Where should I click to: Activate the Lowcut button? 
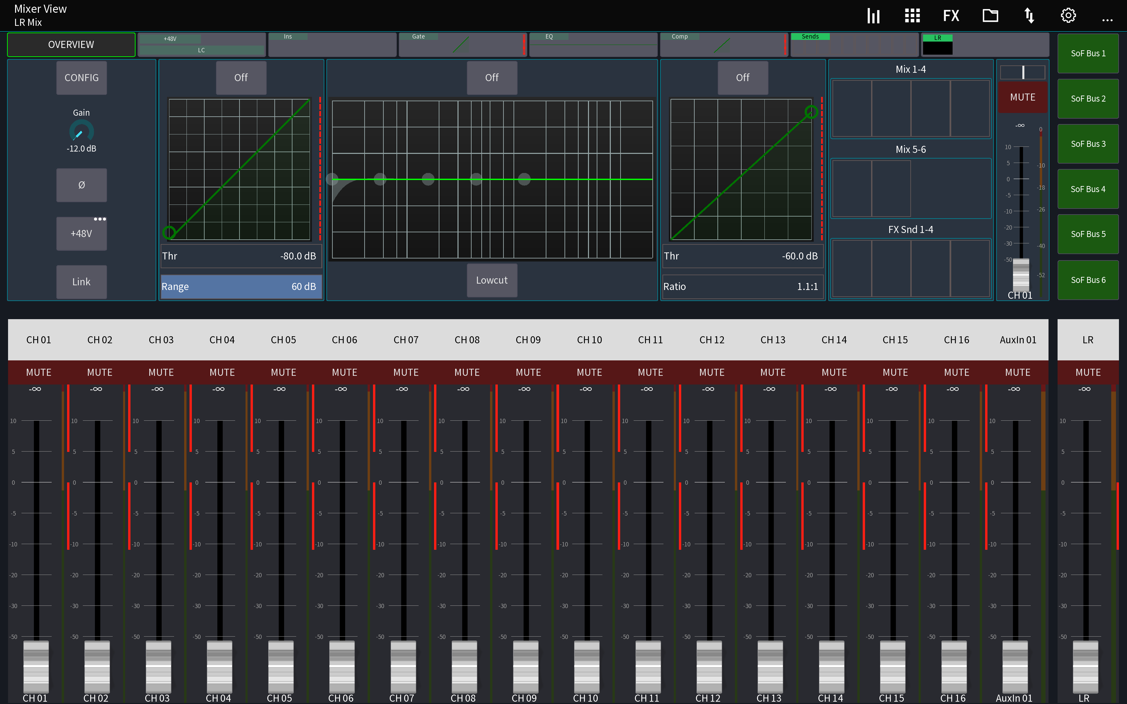[x=492, y=280]
